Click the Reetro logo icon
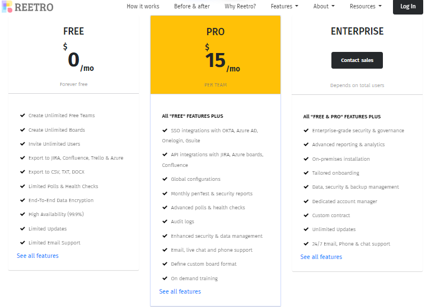 [x=7, y=7]
